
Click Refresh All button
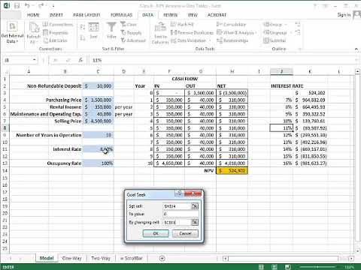coord(33,32)
